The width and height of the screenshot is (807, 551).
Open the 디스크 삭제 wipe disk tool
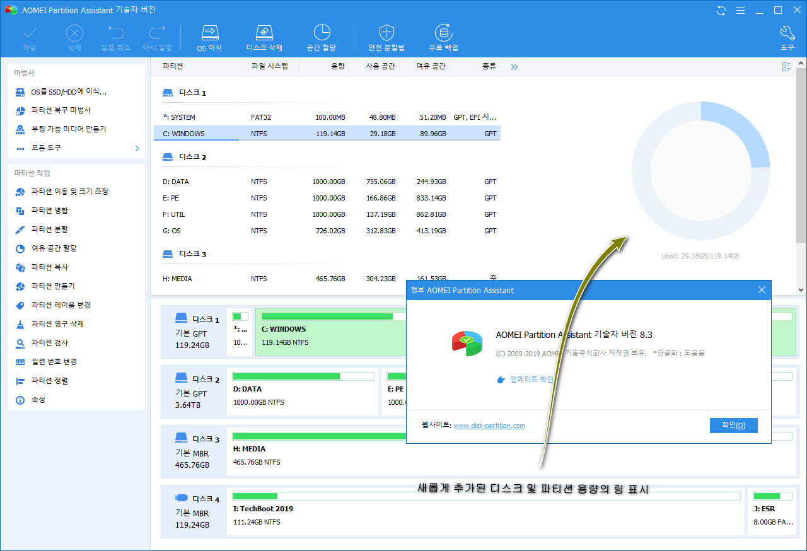(x=264, y=38)
